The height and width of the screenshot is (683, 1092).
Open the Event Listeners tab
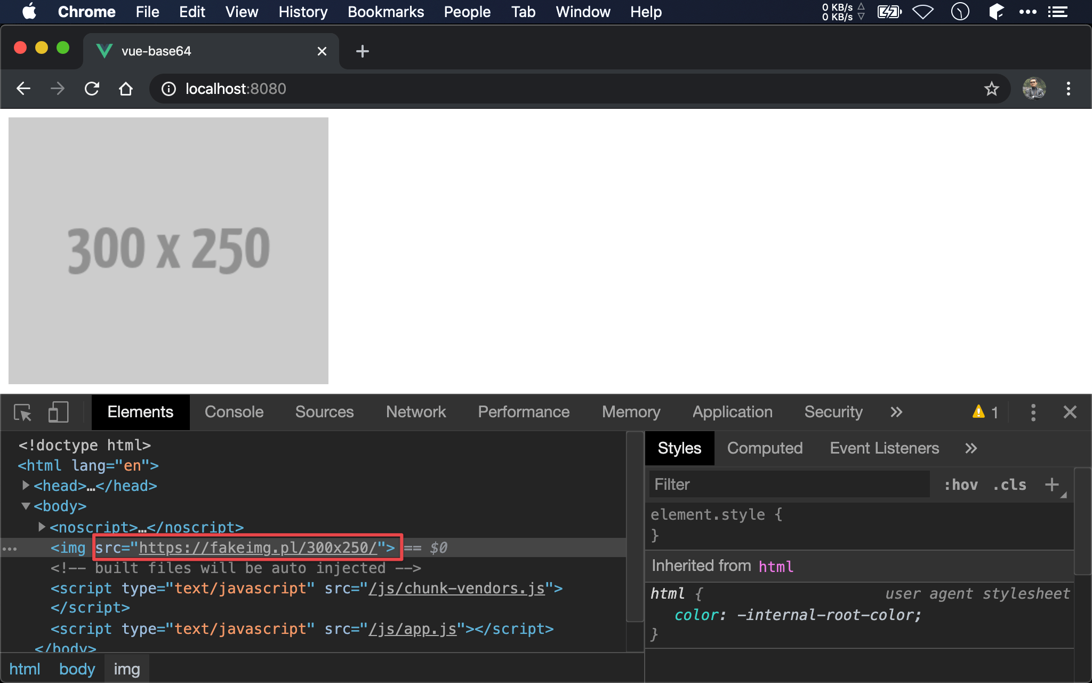[884, 448]
